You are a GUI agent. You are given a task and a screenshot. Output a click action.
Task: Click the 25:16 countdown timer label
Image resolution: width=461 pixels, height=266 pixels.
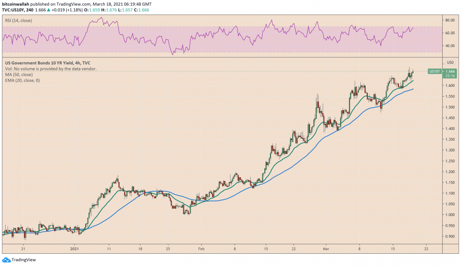pyautogui.click(x=450, y=76)
